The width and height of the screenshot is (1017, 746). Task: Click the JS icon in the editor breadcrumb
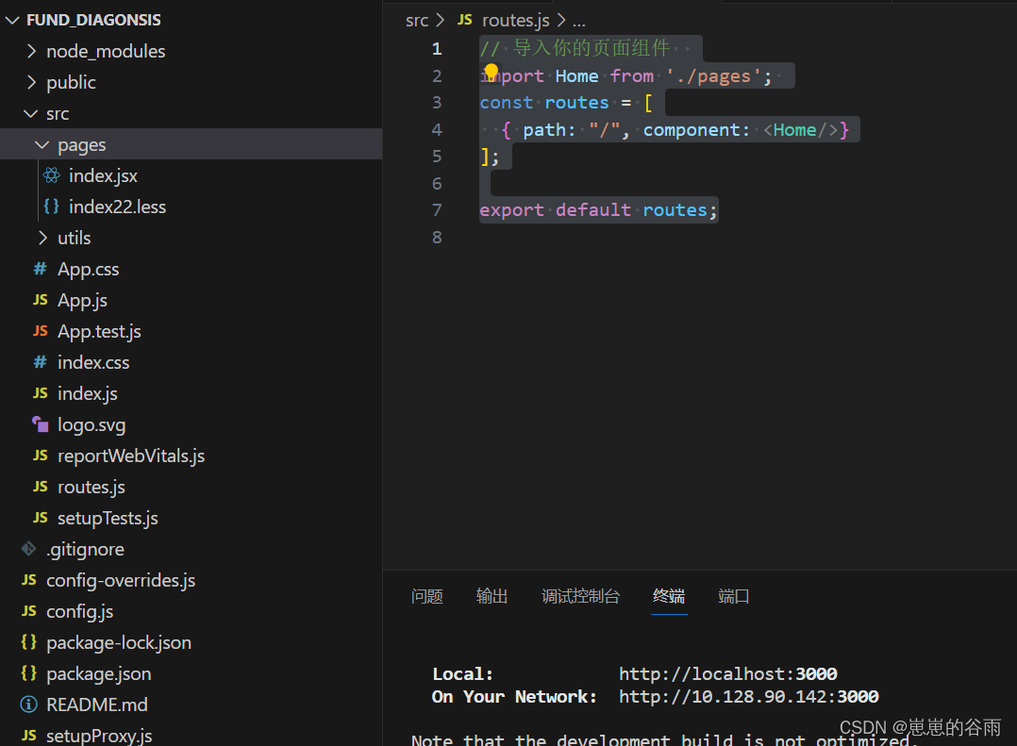(x=464, y=20)
